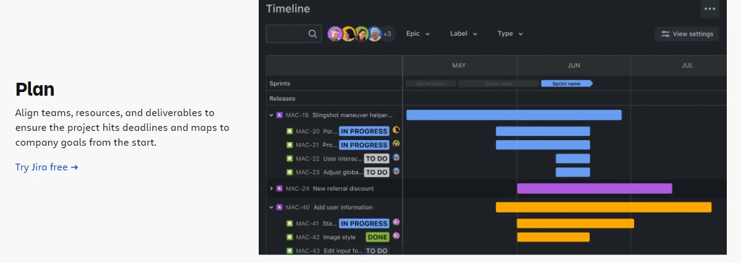The width and height of the screenshot is (741, 263).
Task: Open the MAC-42 Image style issue
Action: pyautogui.click(x=339, y=237)
